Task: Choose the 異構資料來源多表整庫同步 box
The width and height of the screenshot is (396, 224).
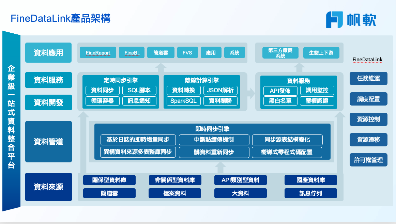Action: (138, 152)
